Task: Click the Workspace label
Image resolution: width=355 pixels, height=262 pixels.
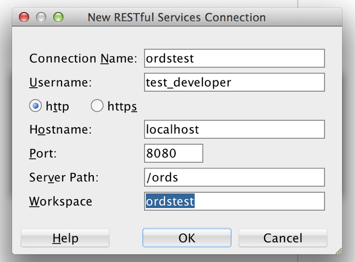Action: tap(61, 201)
